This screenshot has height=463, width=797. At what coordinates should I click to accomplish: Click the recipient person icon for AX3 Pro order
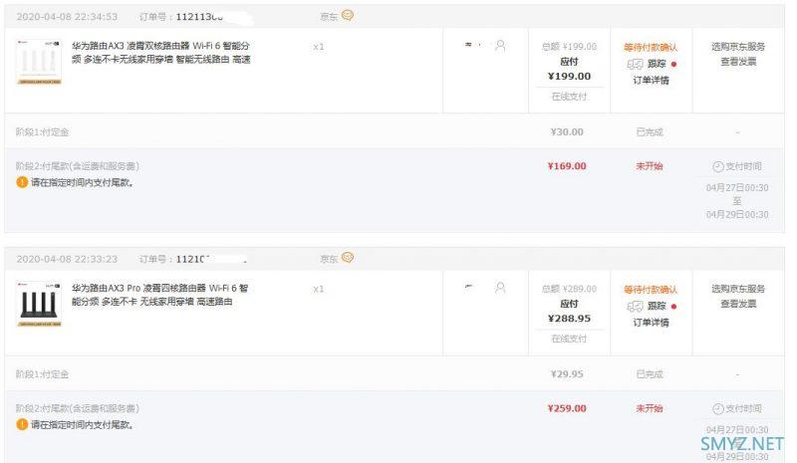point(500,288)
